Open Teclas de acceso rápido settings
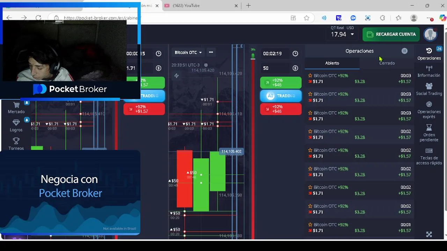This screenshot has width=447, height=251. tap(429, 157)
